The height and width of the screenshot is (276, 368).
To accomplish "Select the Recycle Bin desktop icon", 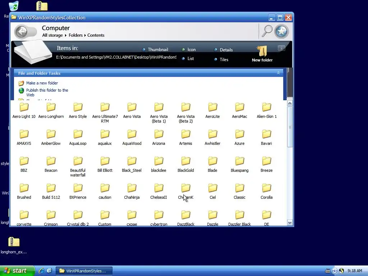I will [x=14, y=6].
